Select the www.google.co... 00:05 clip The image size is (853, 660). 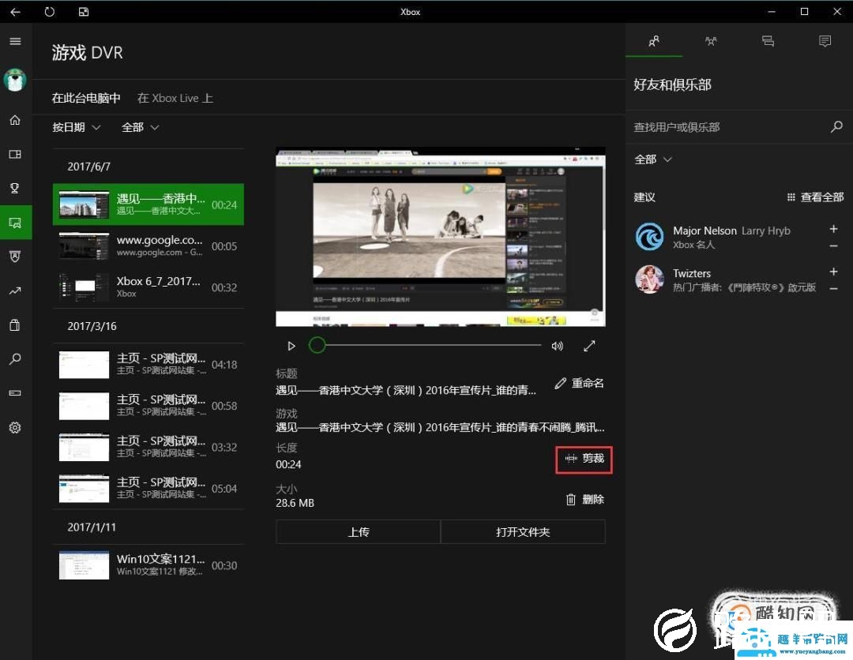coord(148,246)
